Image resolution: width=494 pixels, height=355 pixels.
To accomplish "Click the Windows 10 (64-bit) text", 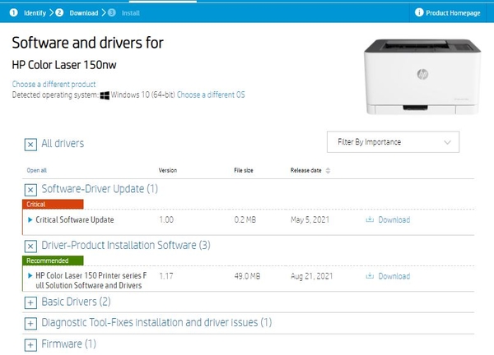I will pos(143,95).
